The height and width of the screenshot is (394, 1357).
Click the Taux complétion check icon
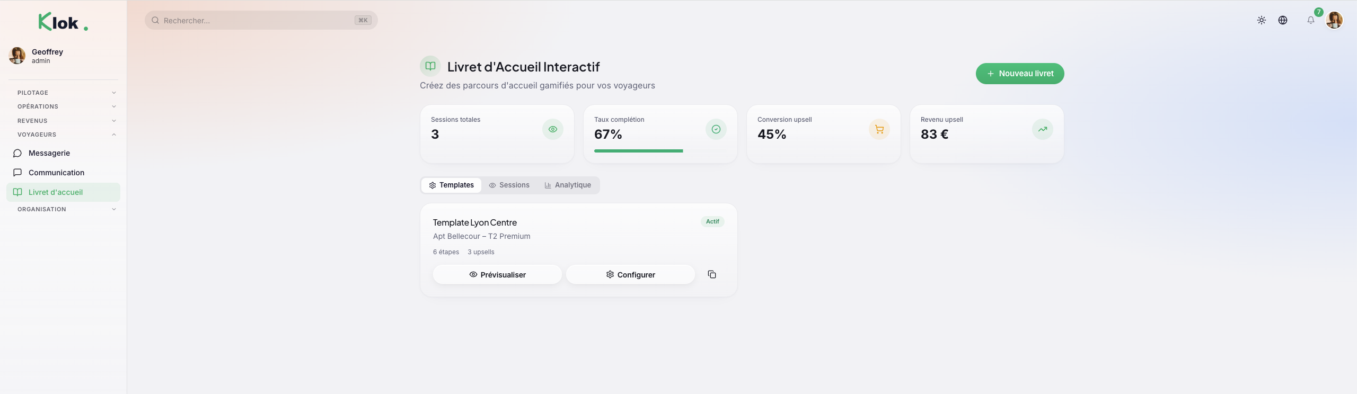tap(716, 129)
